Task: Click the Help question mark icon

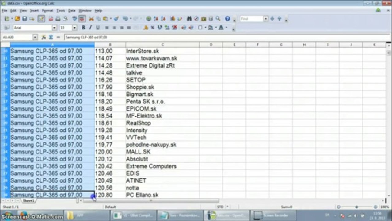Action: point(227,19)
